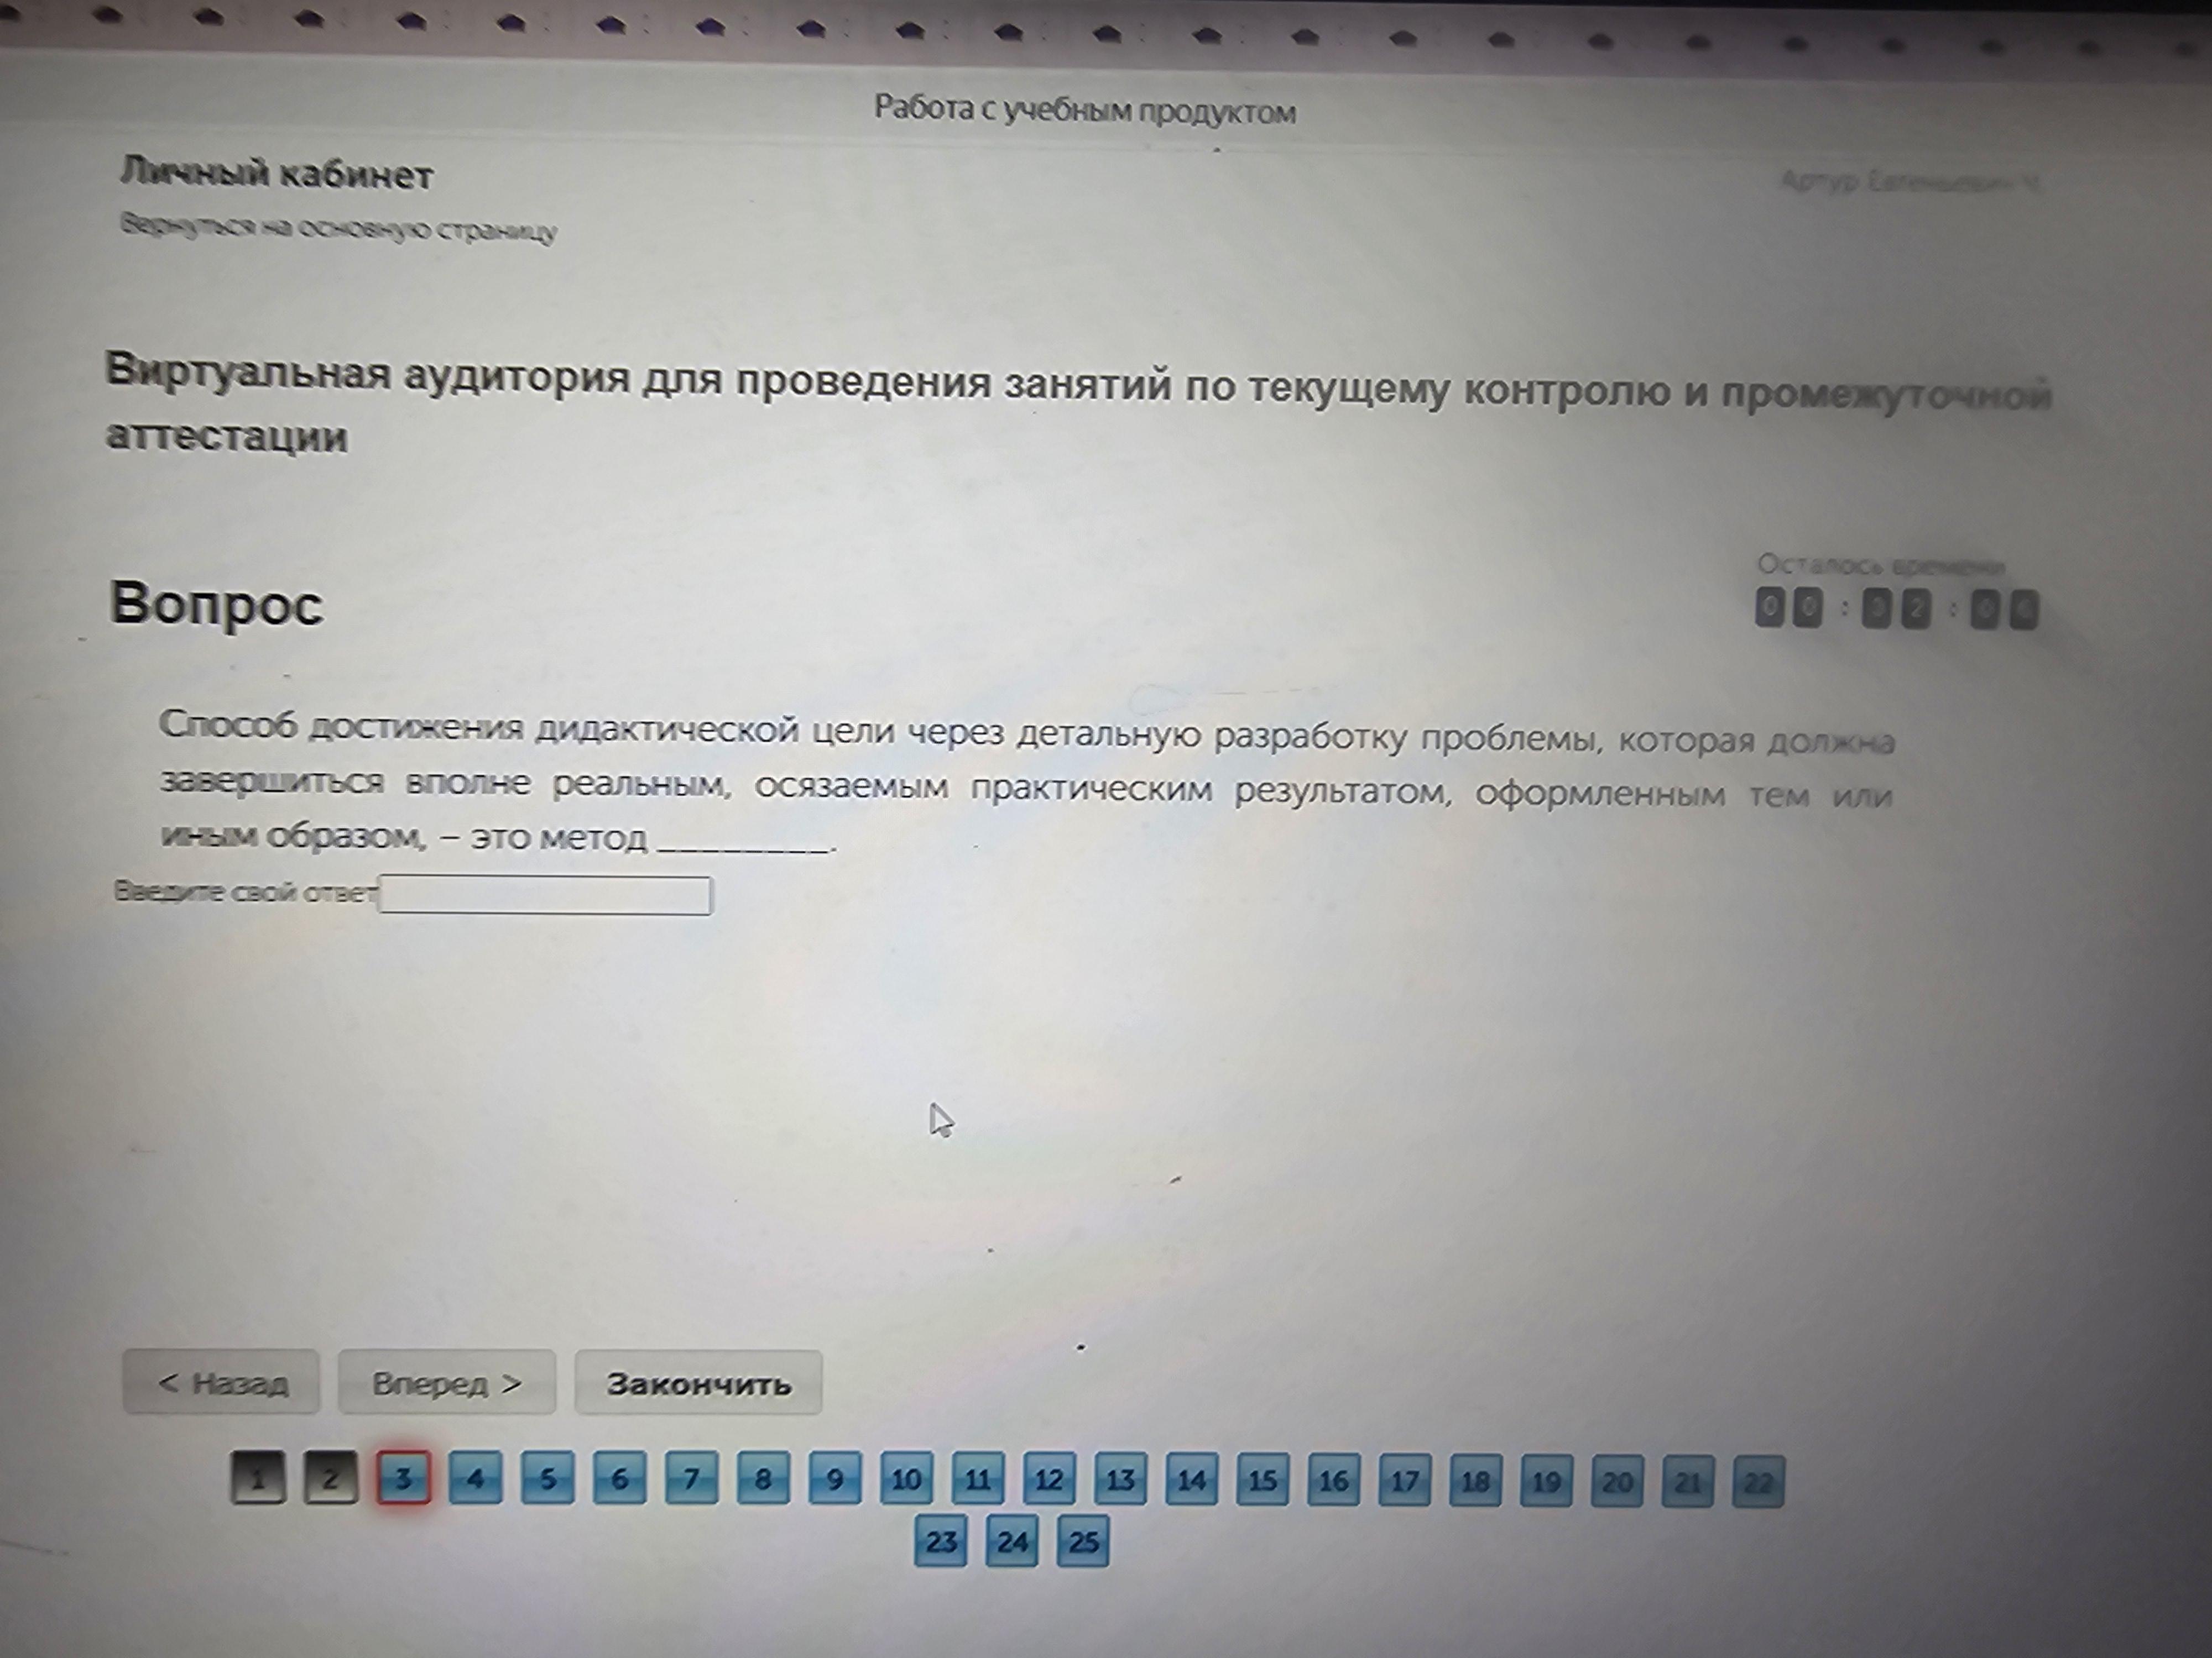Jump to question 20

point(1618,1482)
